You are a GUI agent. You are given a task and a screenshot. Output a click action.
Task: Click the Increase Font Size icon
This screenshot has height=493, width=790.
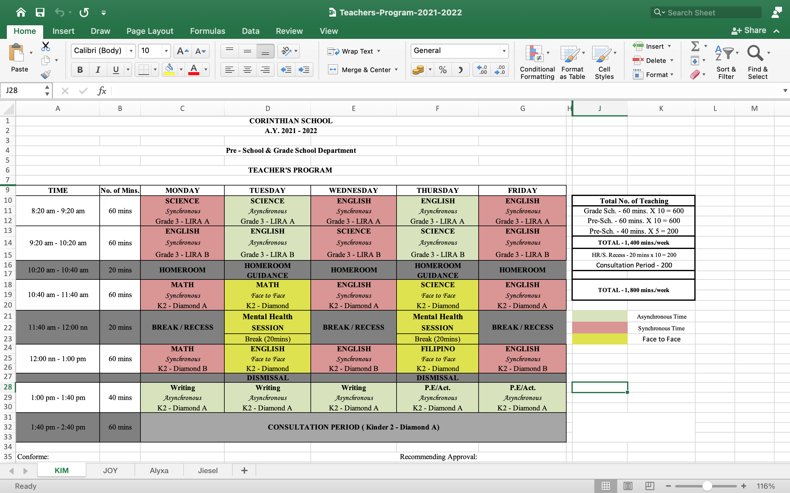pyautogui.click(x=182, y=51)
